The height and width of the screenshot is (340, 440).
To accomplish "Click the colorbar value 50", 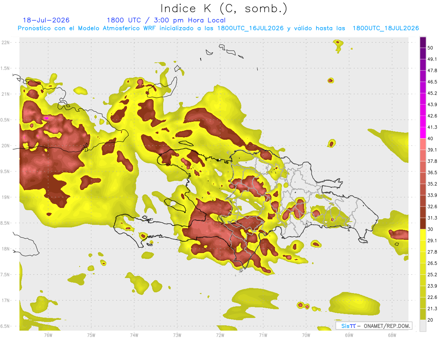I will click(x=430, y=48).
